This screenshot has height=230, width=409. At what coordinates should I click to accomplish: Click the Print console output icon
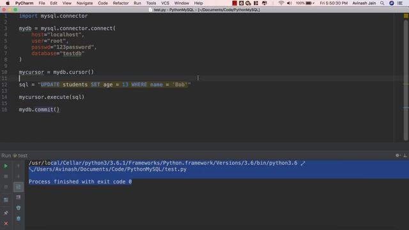[x=19, y=208]
